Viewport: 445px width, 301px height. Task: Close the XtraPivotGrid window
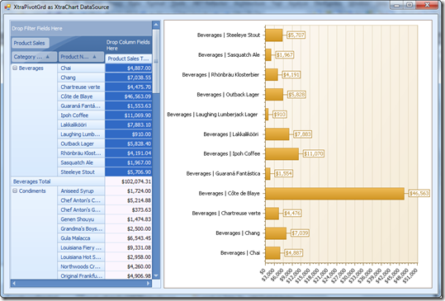[x=427, y=5]
